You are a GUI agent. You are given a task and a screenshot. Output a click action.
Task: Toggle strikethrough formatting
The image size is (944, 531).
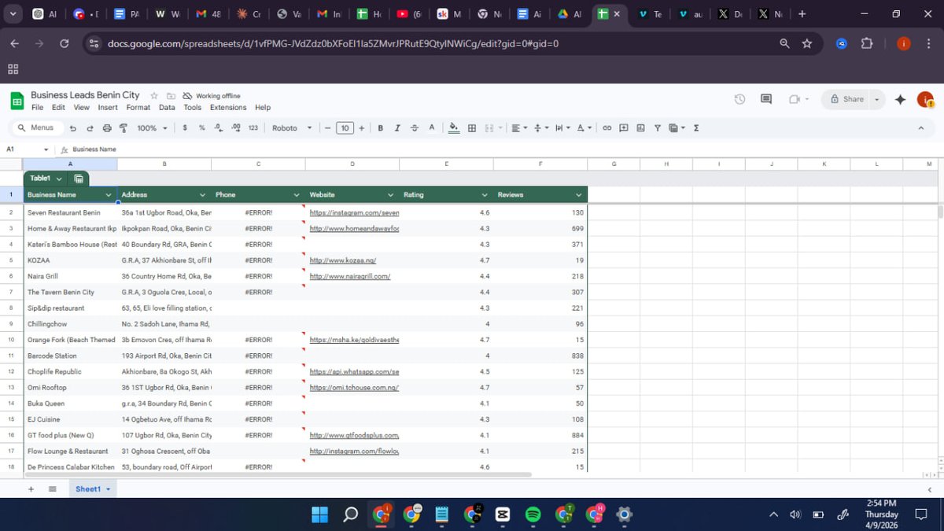tap(415, 128)
